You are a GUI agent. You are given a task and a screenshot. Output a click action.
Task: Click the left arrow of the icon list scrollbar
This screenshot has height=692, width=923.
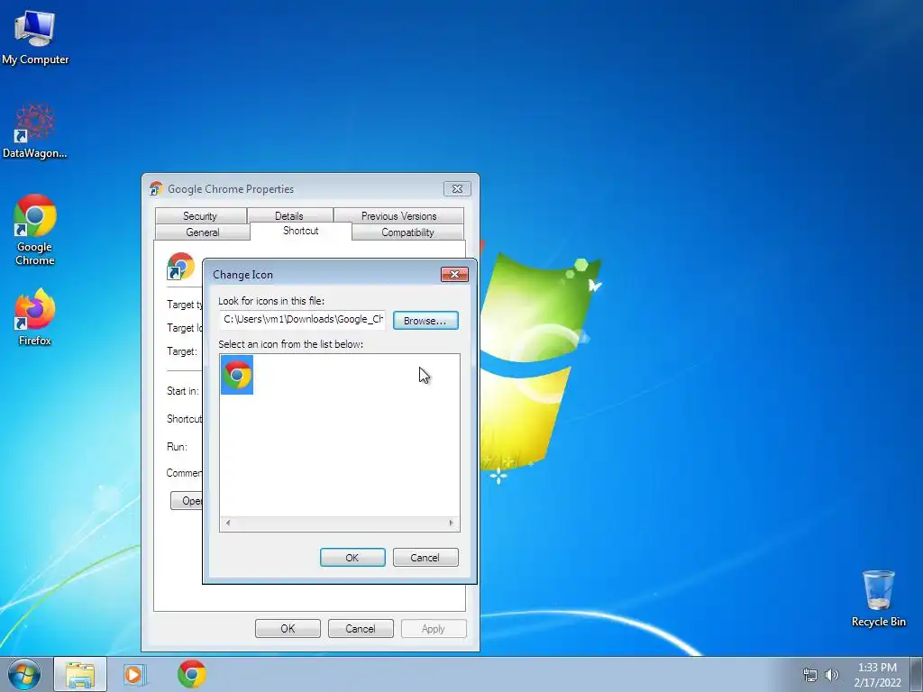click(x=228, y=523)
